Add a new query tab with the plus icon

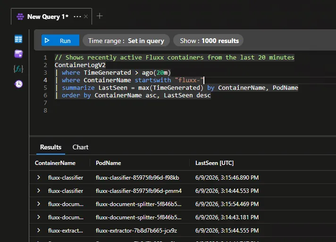[x=100, y=16]
